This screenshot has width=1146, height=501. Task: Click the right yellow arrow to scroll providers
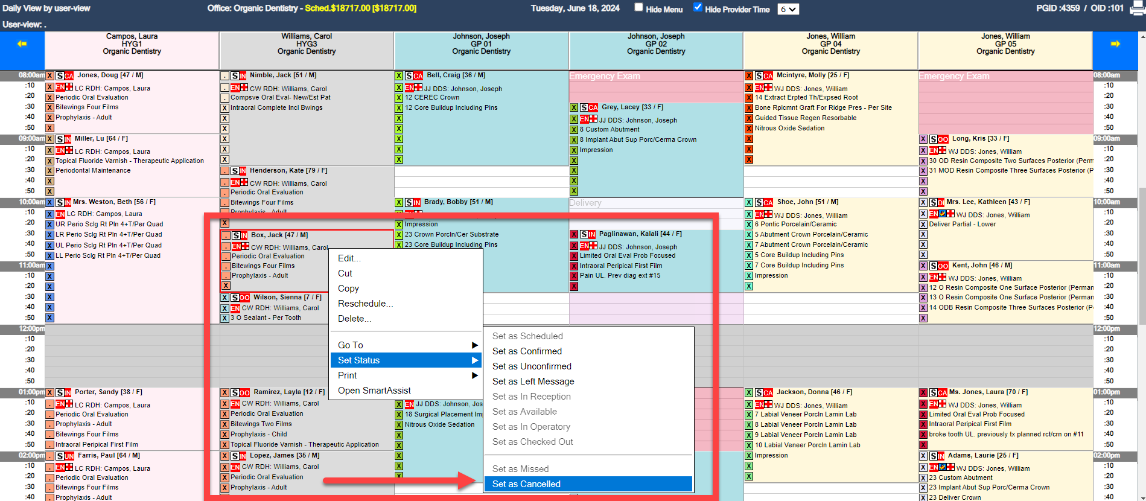[1115, 44]
